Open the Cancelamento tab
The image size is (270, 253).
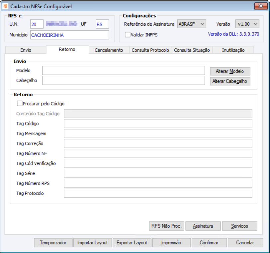point(109,50)
